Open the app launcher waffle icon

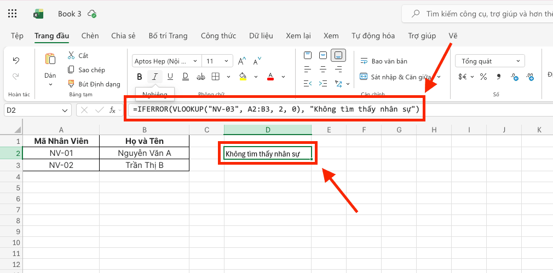click(13, 14)
